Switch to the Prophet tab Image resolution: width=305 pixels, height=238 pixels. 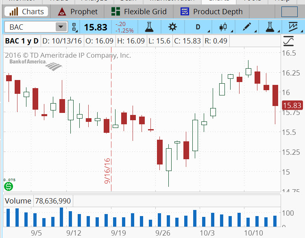click(78, 12)
